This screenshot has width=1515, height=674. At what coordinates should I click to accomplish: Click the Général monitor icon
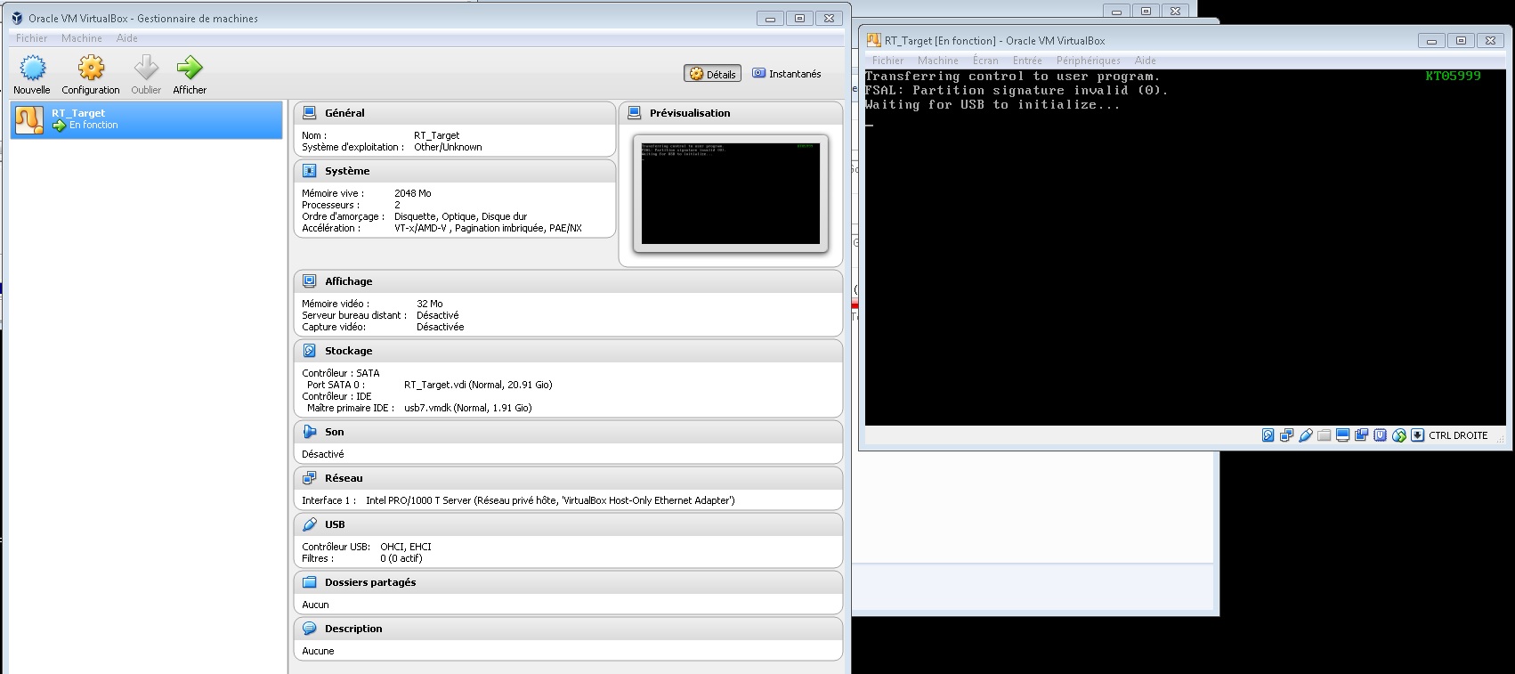point(309,113)
